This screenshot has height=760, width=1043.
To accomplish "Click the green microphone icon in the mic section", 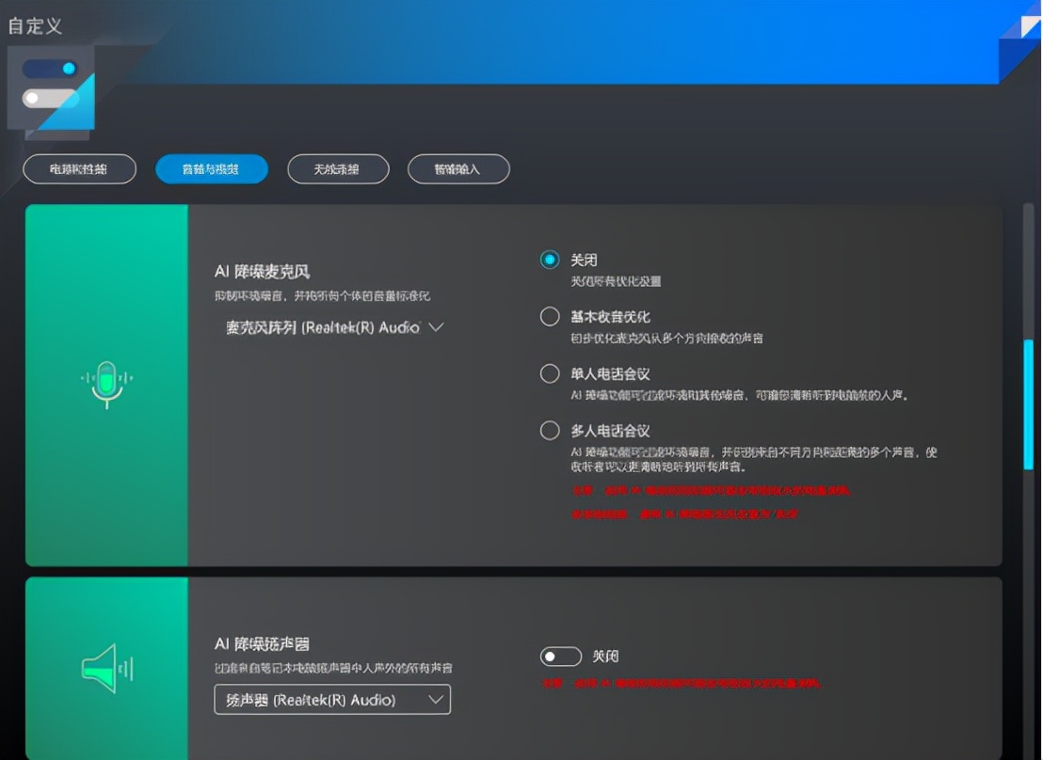I will pos(106,381).
